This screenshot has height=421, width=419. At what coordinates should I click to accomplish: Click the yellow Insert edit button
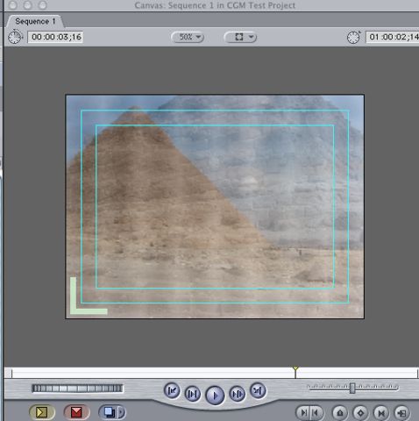[42, 412]
